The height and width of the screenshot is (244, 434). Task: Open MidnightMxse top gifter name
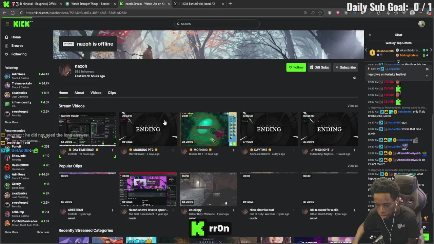[409, 55]
